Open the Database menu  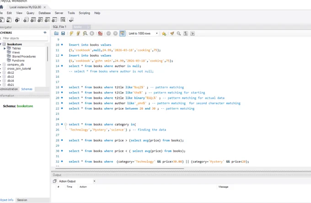pyautogui.click(x=45, y=13)
